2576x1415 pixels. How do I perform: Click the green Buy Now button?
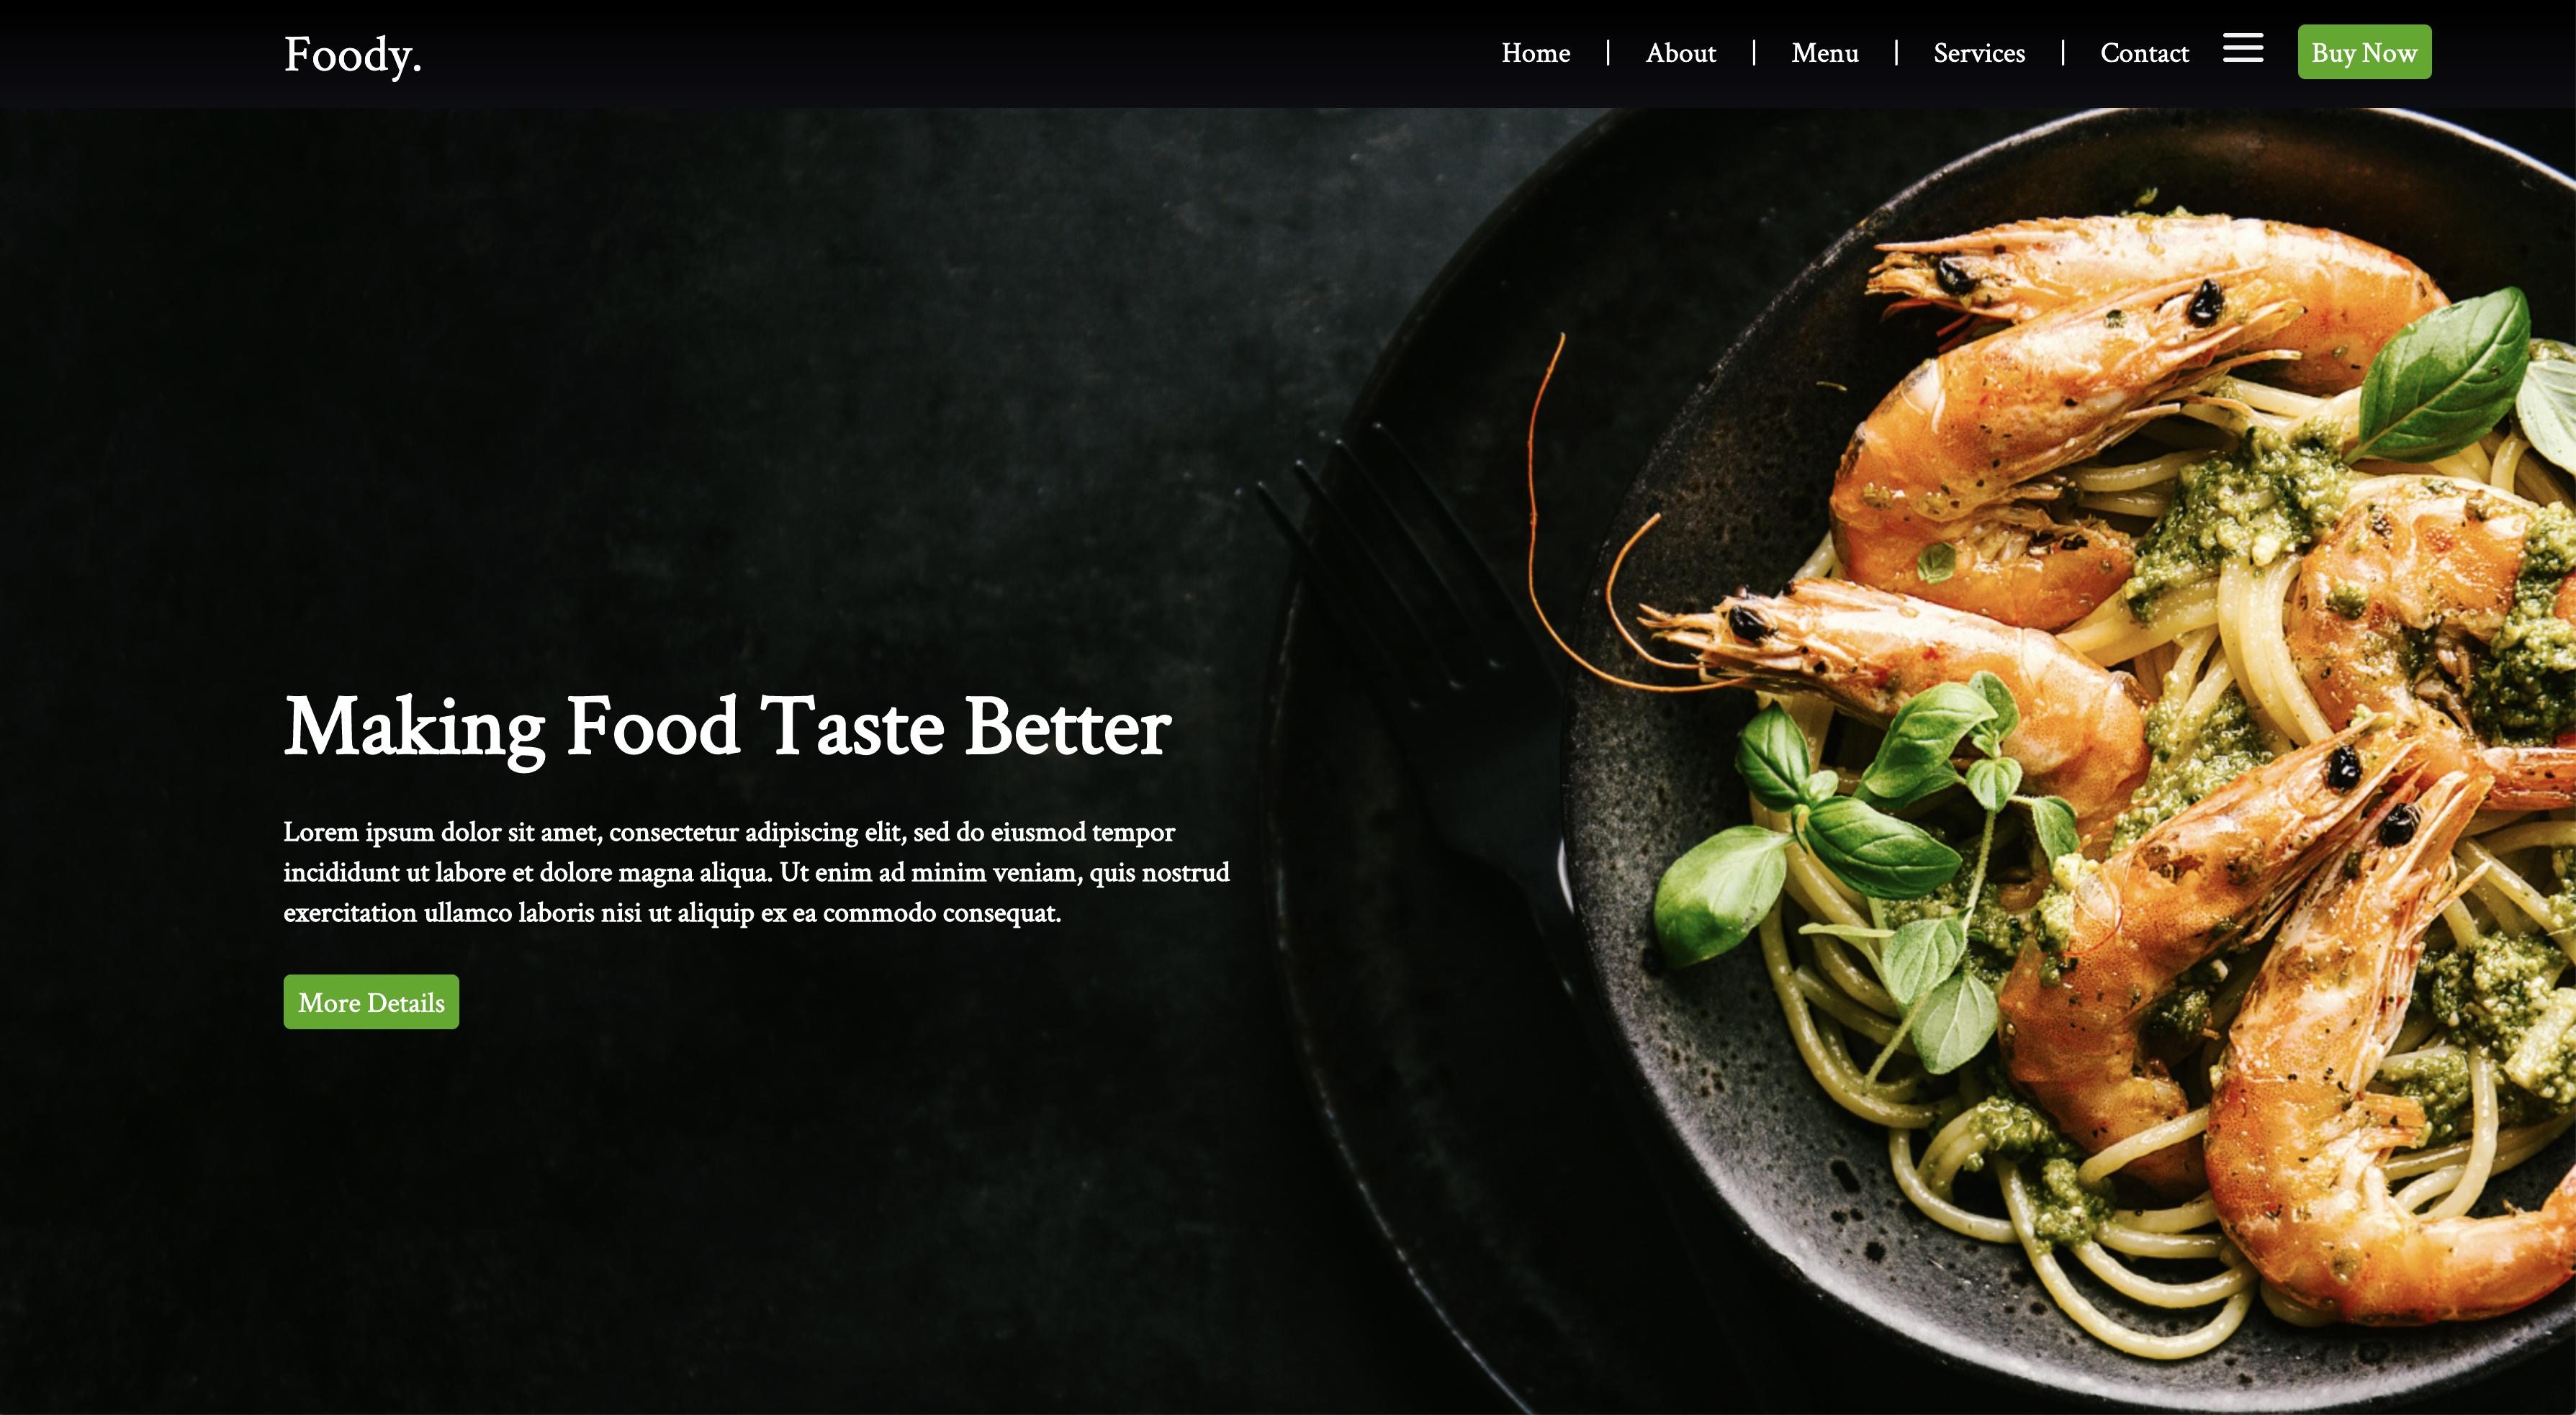click(x=2364, y=52)
